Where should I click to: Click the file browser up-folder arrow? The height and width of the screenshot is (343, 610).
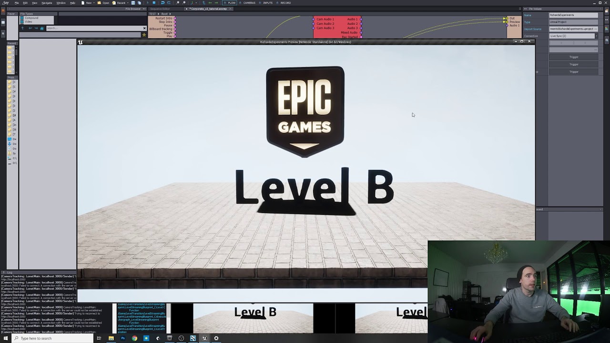22,28
